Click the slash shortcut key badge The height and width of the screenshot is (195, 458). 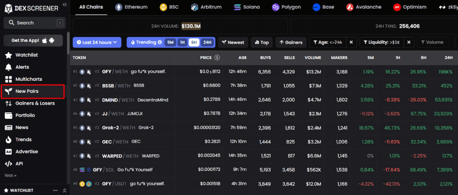(x=59, y=23)
